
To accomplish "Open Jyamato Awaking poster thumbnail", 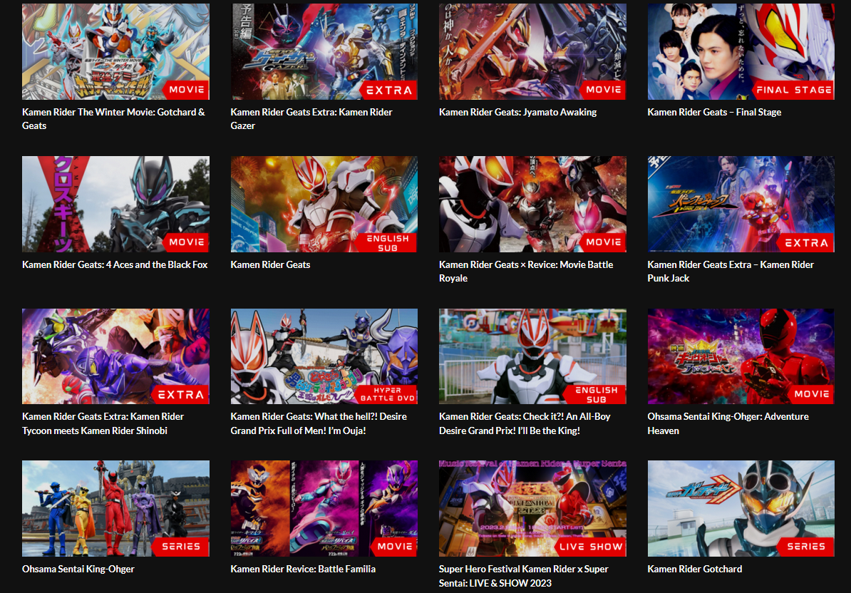I will point(532,51).
